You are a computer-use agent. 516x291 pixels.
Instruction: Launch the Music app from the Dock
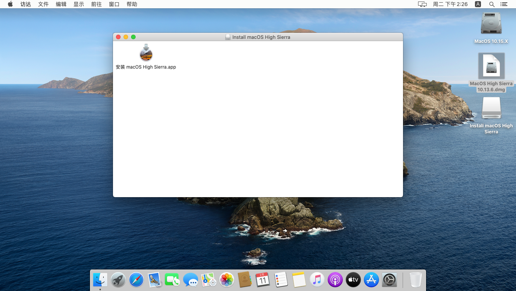(317, 280)
